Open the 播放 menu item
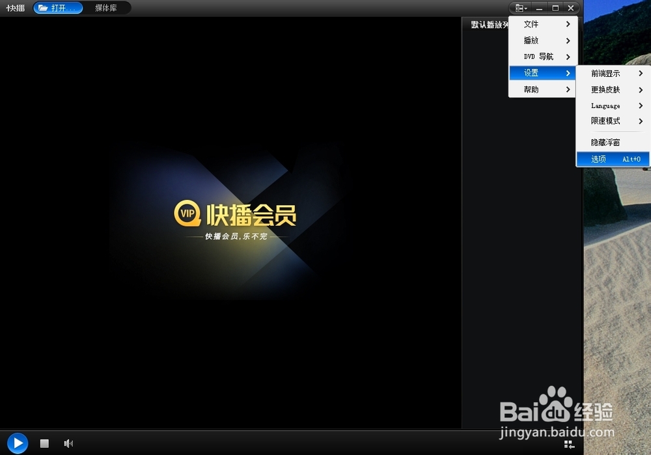This screenshot has width=651, height=455. pos(542,40)
